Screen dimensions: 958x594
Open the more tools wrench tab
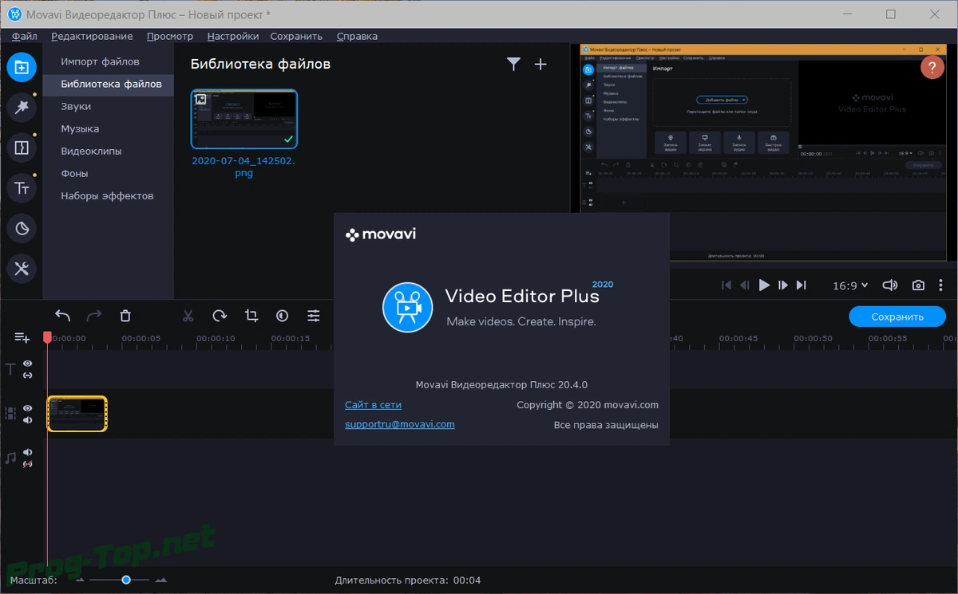22,269
